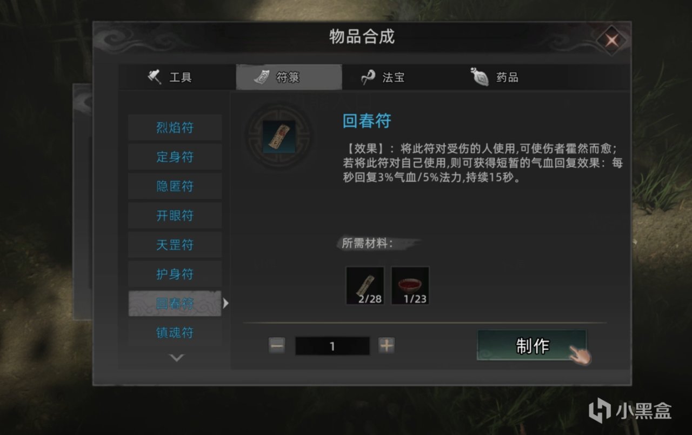Switch to the 法宝 tab
Image resolution: width=692 pixels, height=435 pixels.
coord(383,77)
